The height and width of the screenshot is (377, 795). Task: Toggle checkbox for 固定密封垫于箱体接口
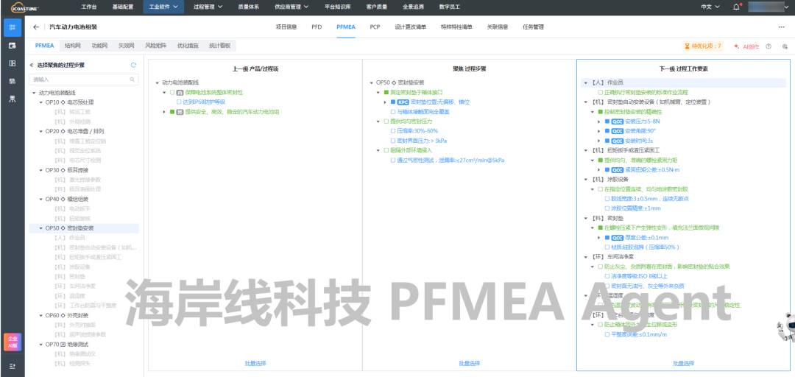click(386, 92)
